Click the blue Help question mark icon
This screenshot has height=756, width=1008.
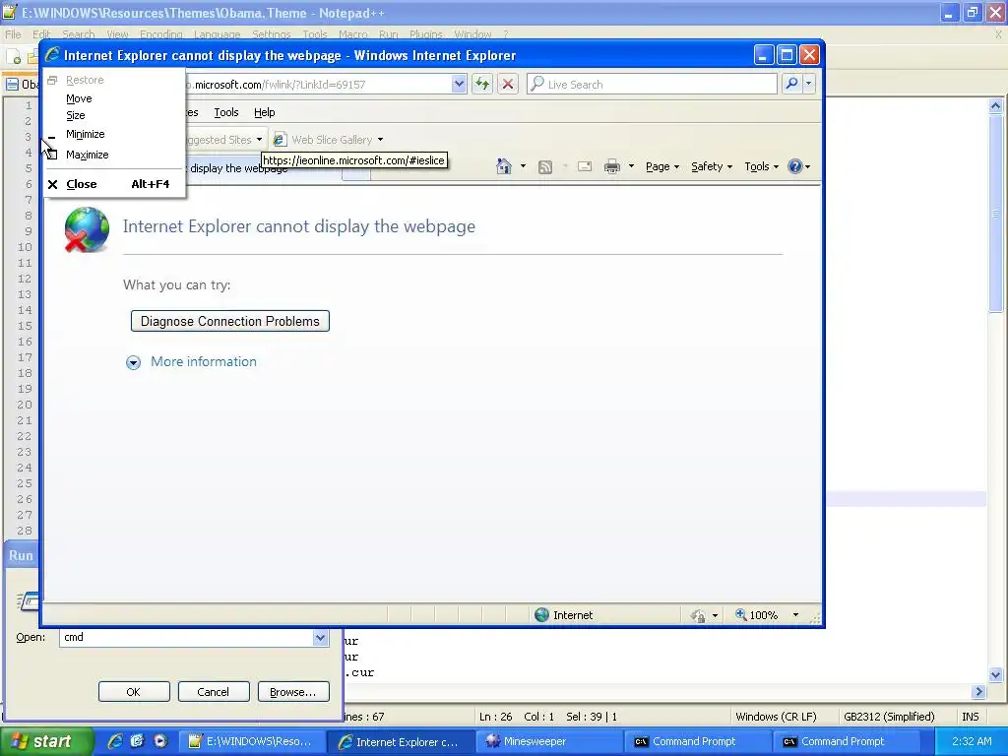tap(795, 166)
